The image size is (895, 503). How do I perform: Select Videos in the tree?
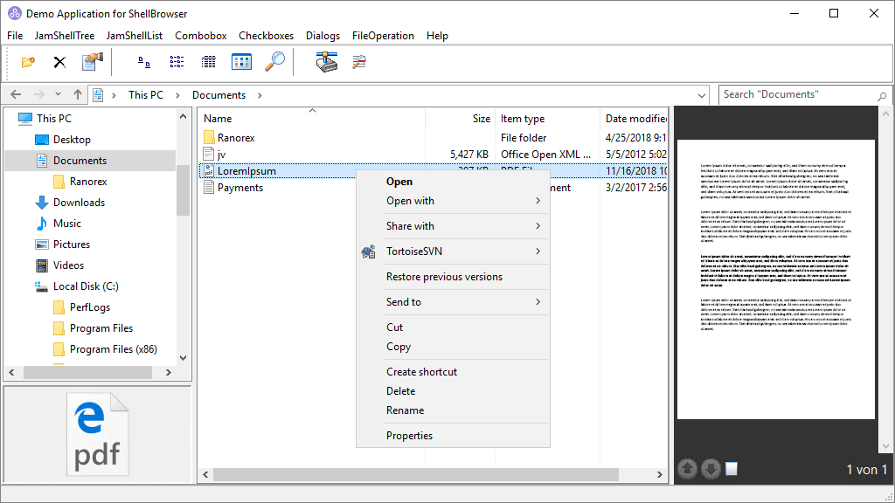[x=68, y=265]
